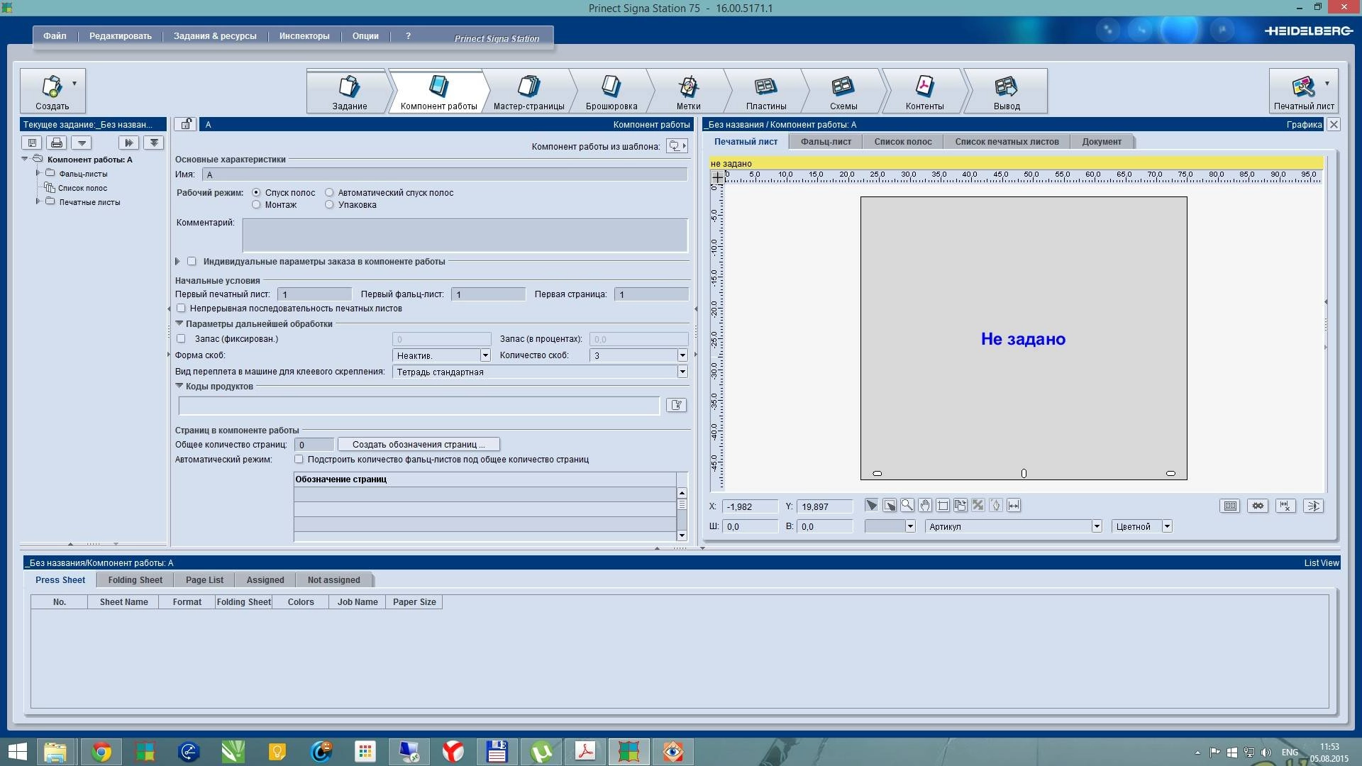Select Спуск полос radio button
This screenshot has width=1362, height=766.
click(256, 192)
